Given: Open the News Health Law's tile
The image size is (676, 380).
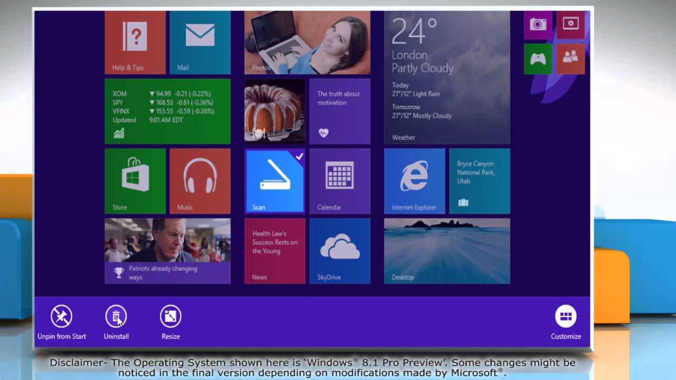Looking at the screenshot, I should point(275,251).
